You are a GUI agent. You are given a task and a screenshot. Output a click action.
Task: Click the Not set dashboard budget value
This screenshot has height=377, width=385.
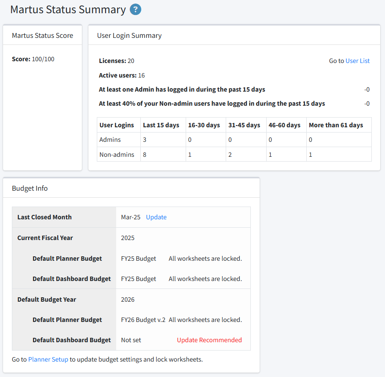tap(131, 340)
